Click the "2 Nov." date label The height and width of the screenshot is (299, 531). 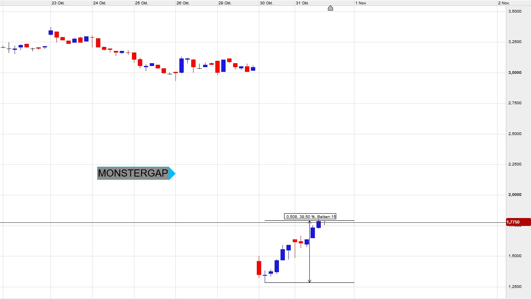click(504, 3)
